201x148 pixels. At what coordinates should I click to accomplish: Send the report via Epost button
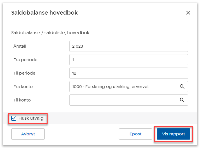pos(135,134)
